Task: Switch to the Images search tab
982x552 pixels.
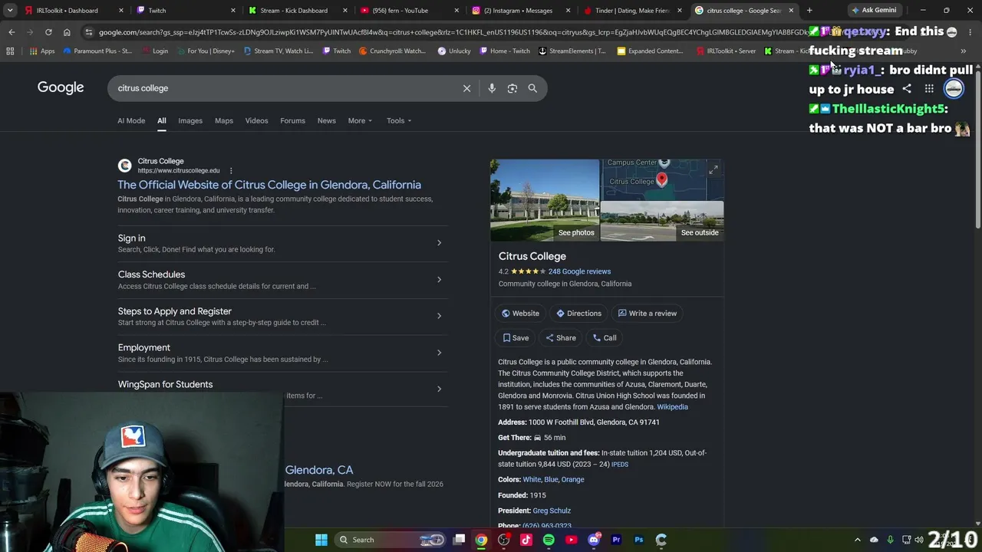Action: (x=190, y=120)
